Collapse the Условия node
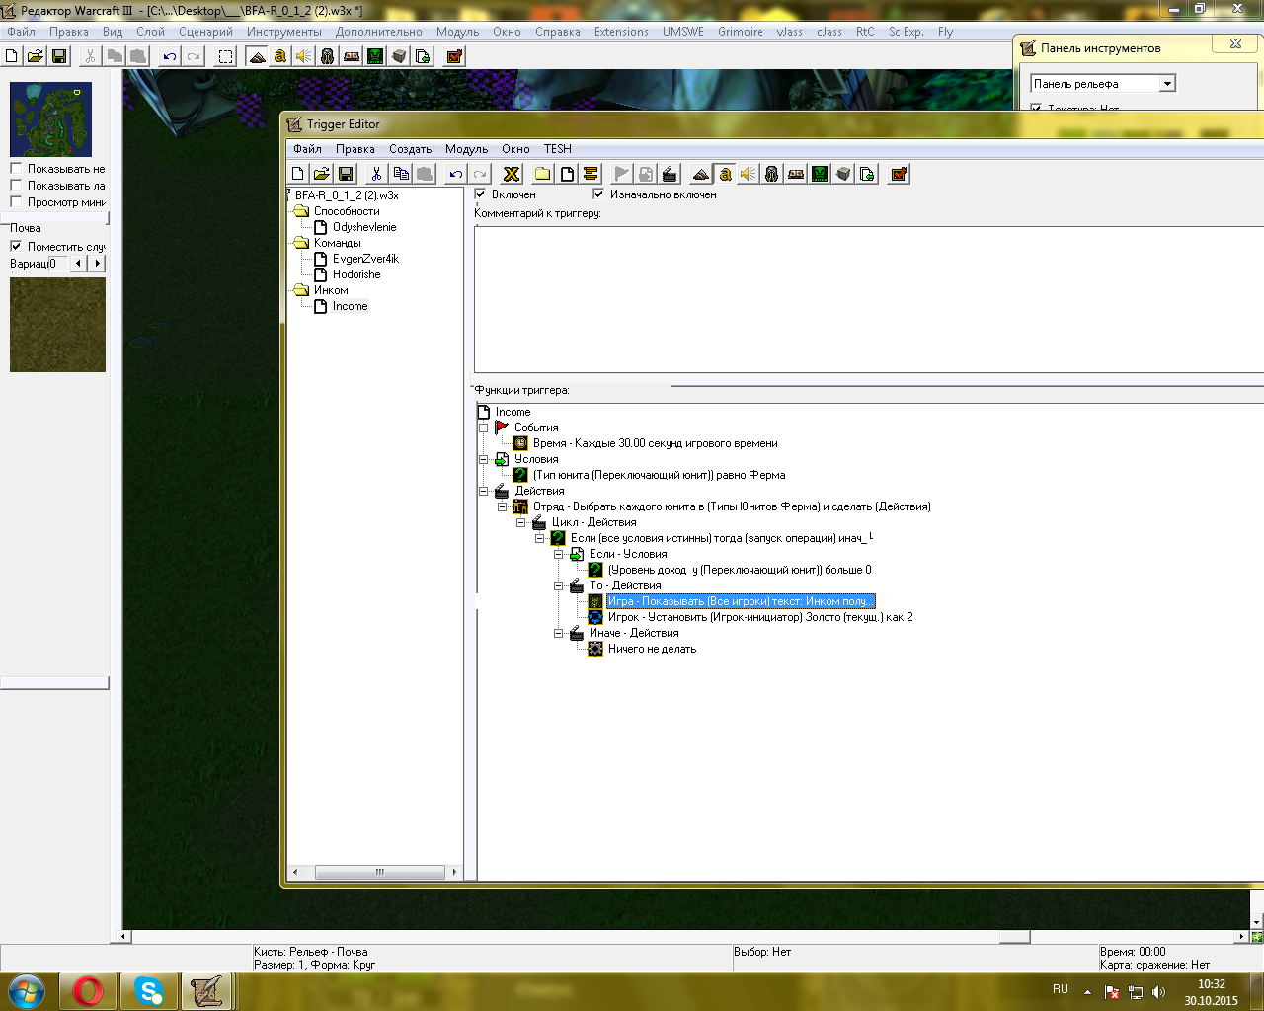Viewport: 1264px width, 1011px height. click(x=484, y=459)
